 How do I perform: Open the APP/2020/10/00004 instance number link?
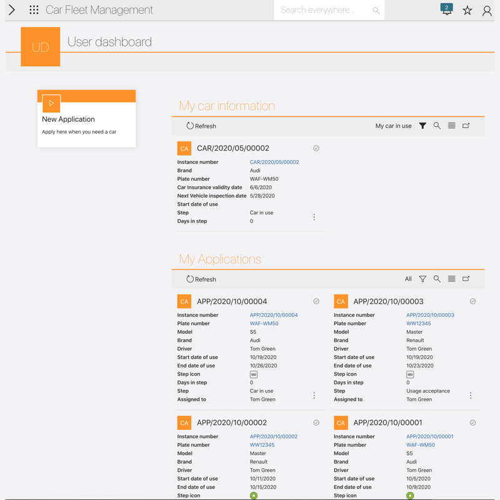(274, 315)
